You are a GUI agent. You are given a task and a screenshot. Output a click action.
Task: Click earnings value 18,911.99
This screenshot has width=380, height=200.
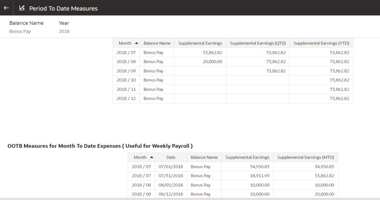259,176
